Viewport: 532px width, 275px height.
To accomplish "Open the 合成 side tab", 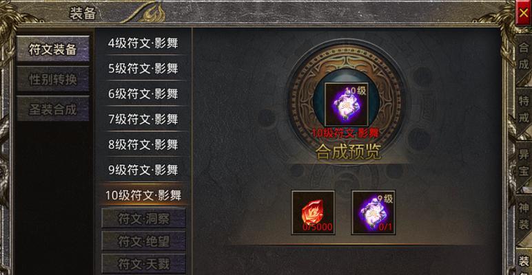I will tap(524, 57).
